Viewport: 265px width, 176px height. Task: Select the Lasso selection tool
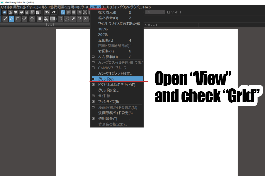67,19
